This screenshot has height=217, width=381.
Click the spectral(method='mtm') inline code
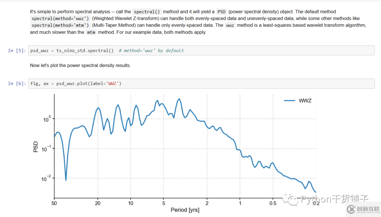[60, 25]
